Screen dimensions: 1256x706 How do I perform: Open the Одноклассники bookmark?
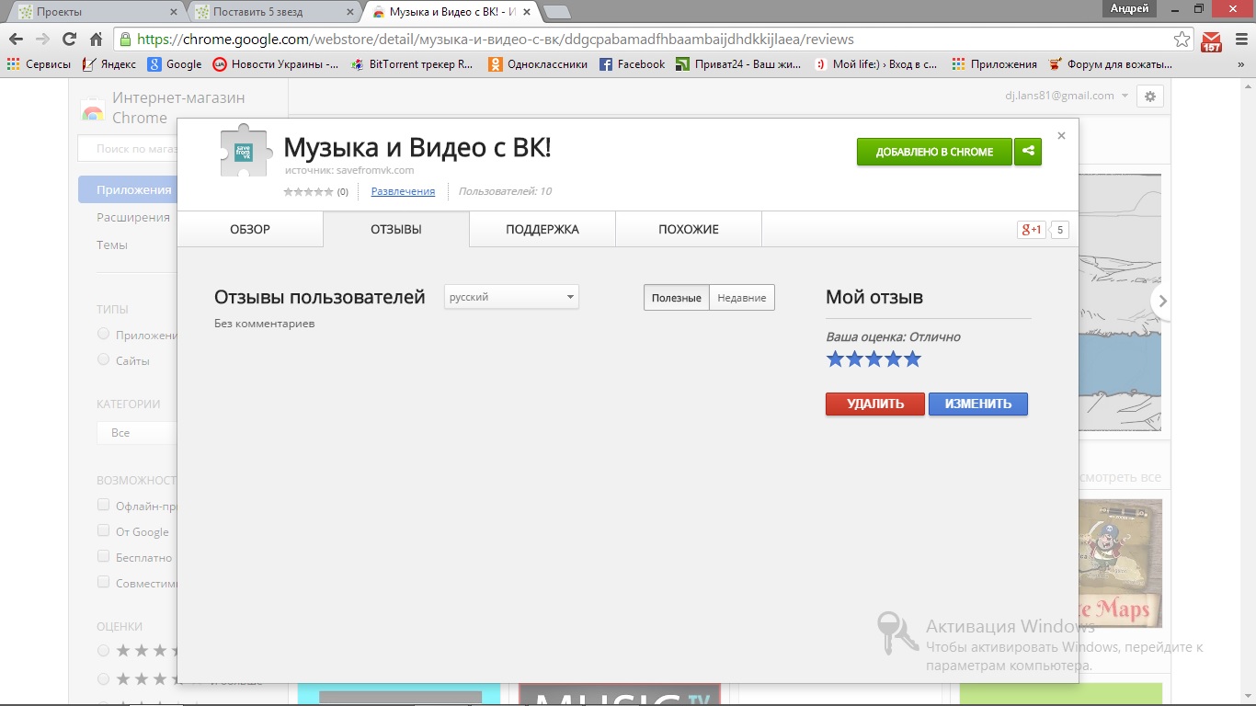point(538,64)
